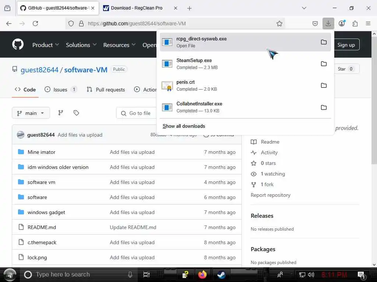Open idm windows older version folder

58,167
